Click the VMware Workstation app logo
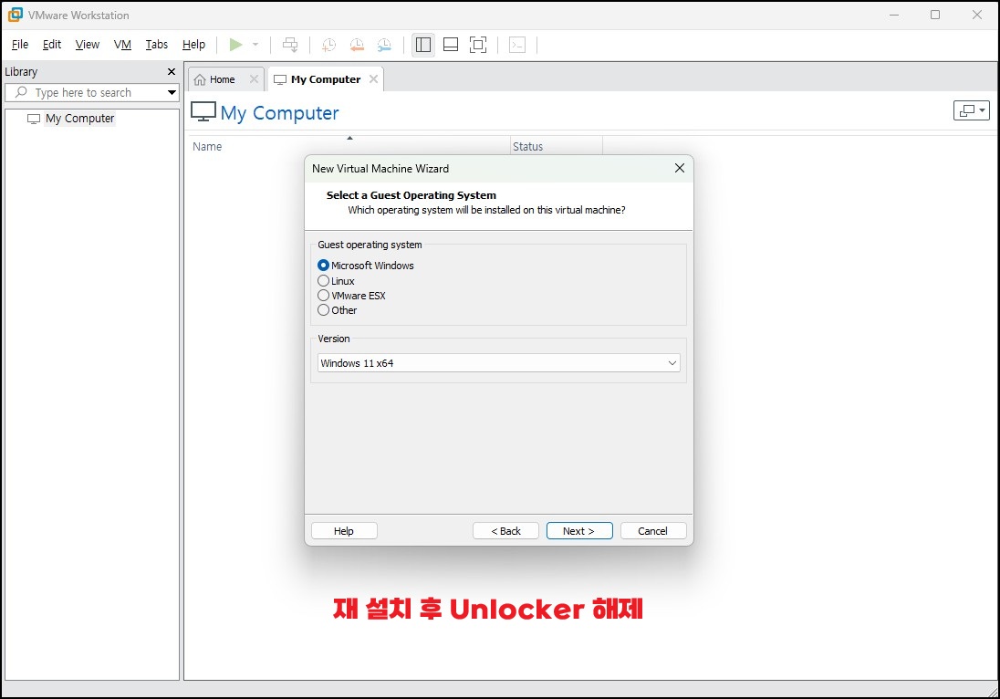The image size is (1000, 699). click(16, 15)
